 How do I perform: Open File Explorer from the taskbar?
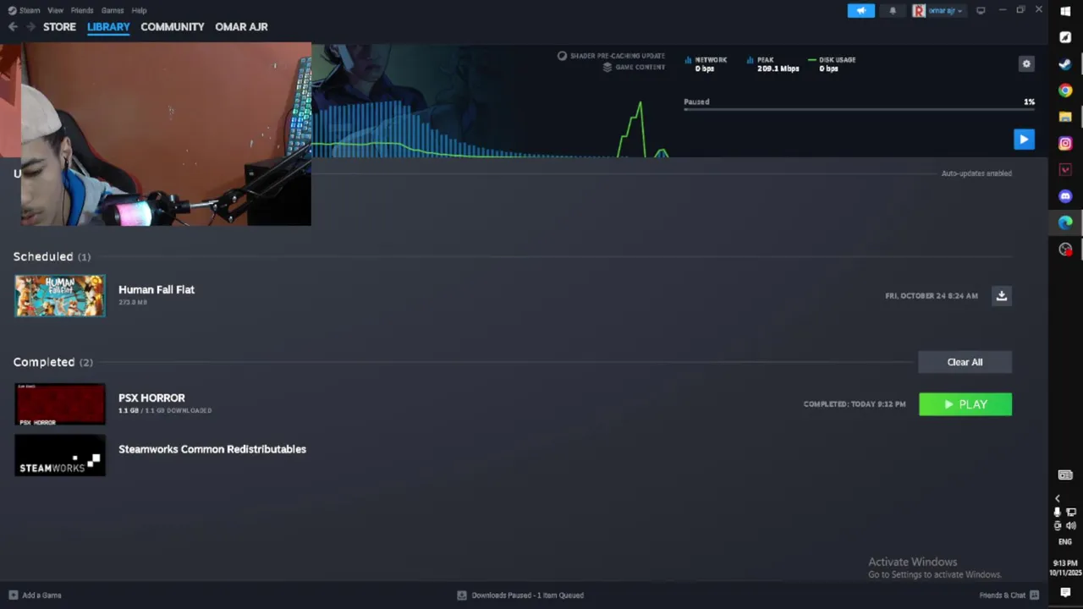tap(1065, 117)
